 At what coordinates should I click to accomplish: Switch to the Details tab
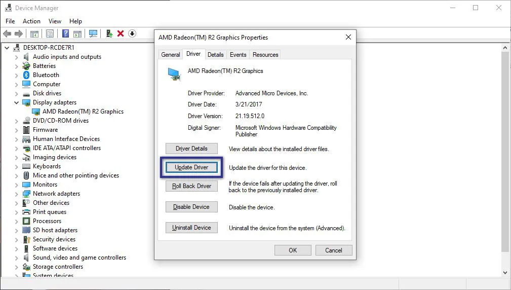(x=215, y=55)
